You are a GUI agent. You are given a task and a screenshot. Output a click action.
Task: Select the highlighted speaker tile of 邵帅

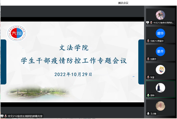(x=160, y=89)
